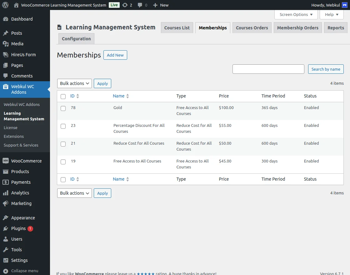Select the Media library icon in sidebar
The width and height of the screenshot is (350, 275).
coord(7,44)
